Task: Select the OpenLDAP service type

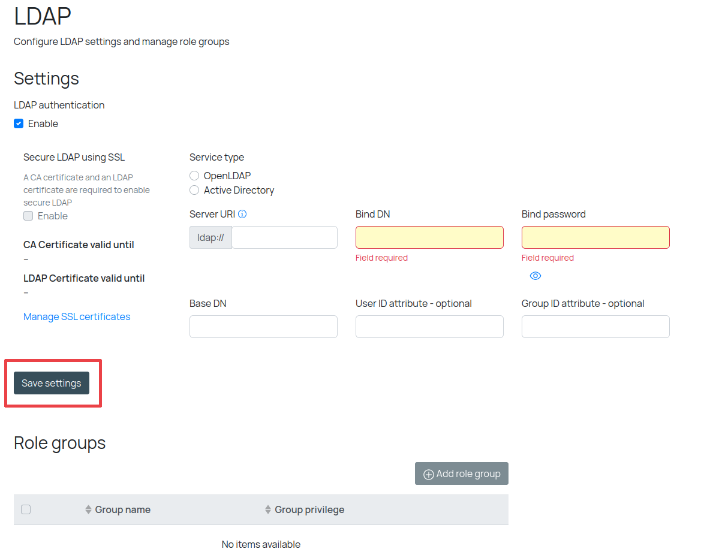Action: [194, 176]
